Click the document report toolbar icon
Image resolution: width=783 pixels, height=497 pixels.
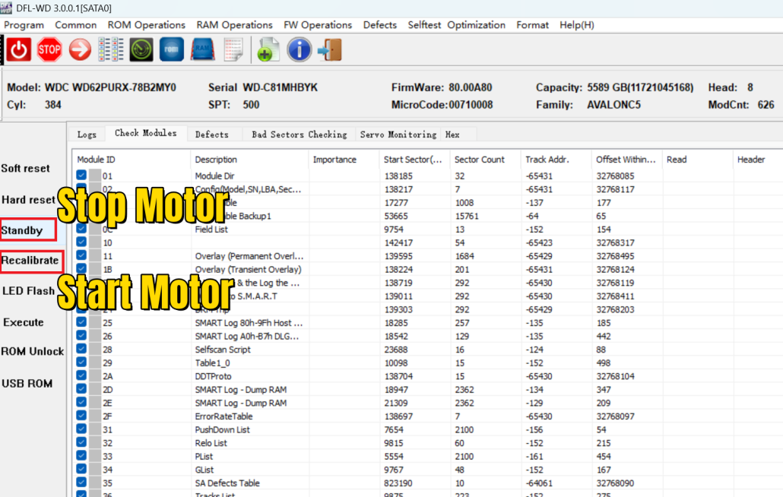click(233, 50)
